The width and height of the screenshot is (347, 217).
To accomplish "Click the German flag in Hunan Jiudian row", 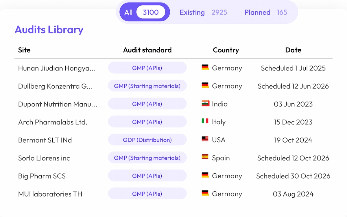I will [x=205, y=68].
